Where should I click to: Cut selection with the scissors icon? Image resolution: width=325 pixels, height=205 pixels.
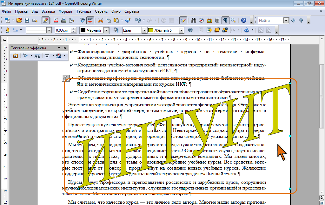101,20
